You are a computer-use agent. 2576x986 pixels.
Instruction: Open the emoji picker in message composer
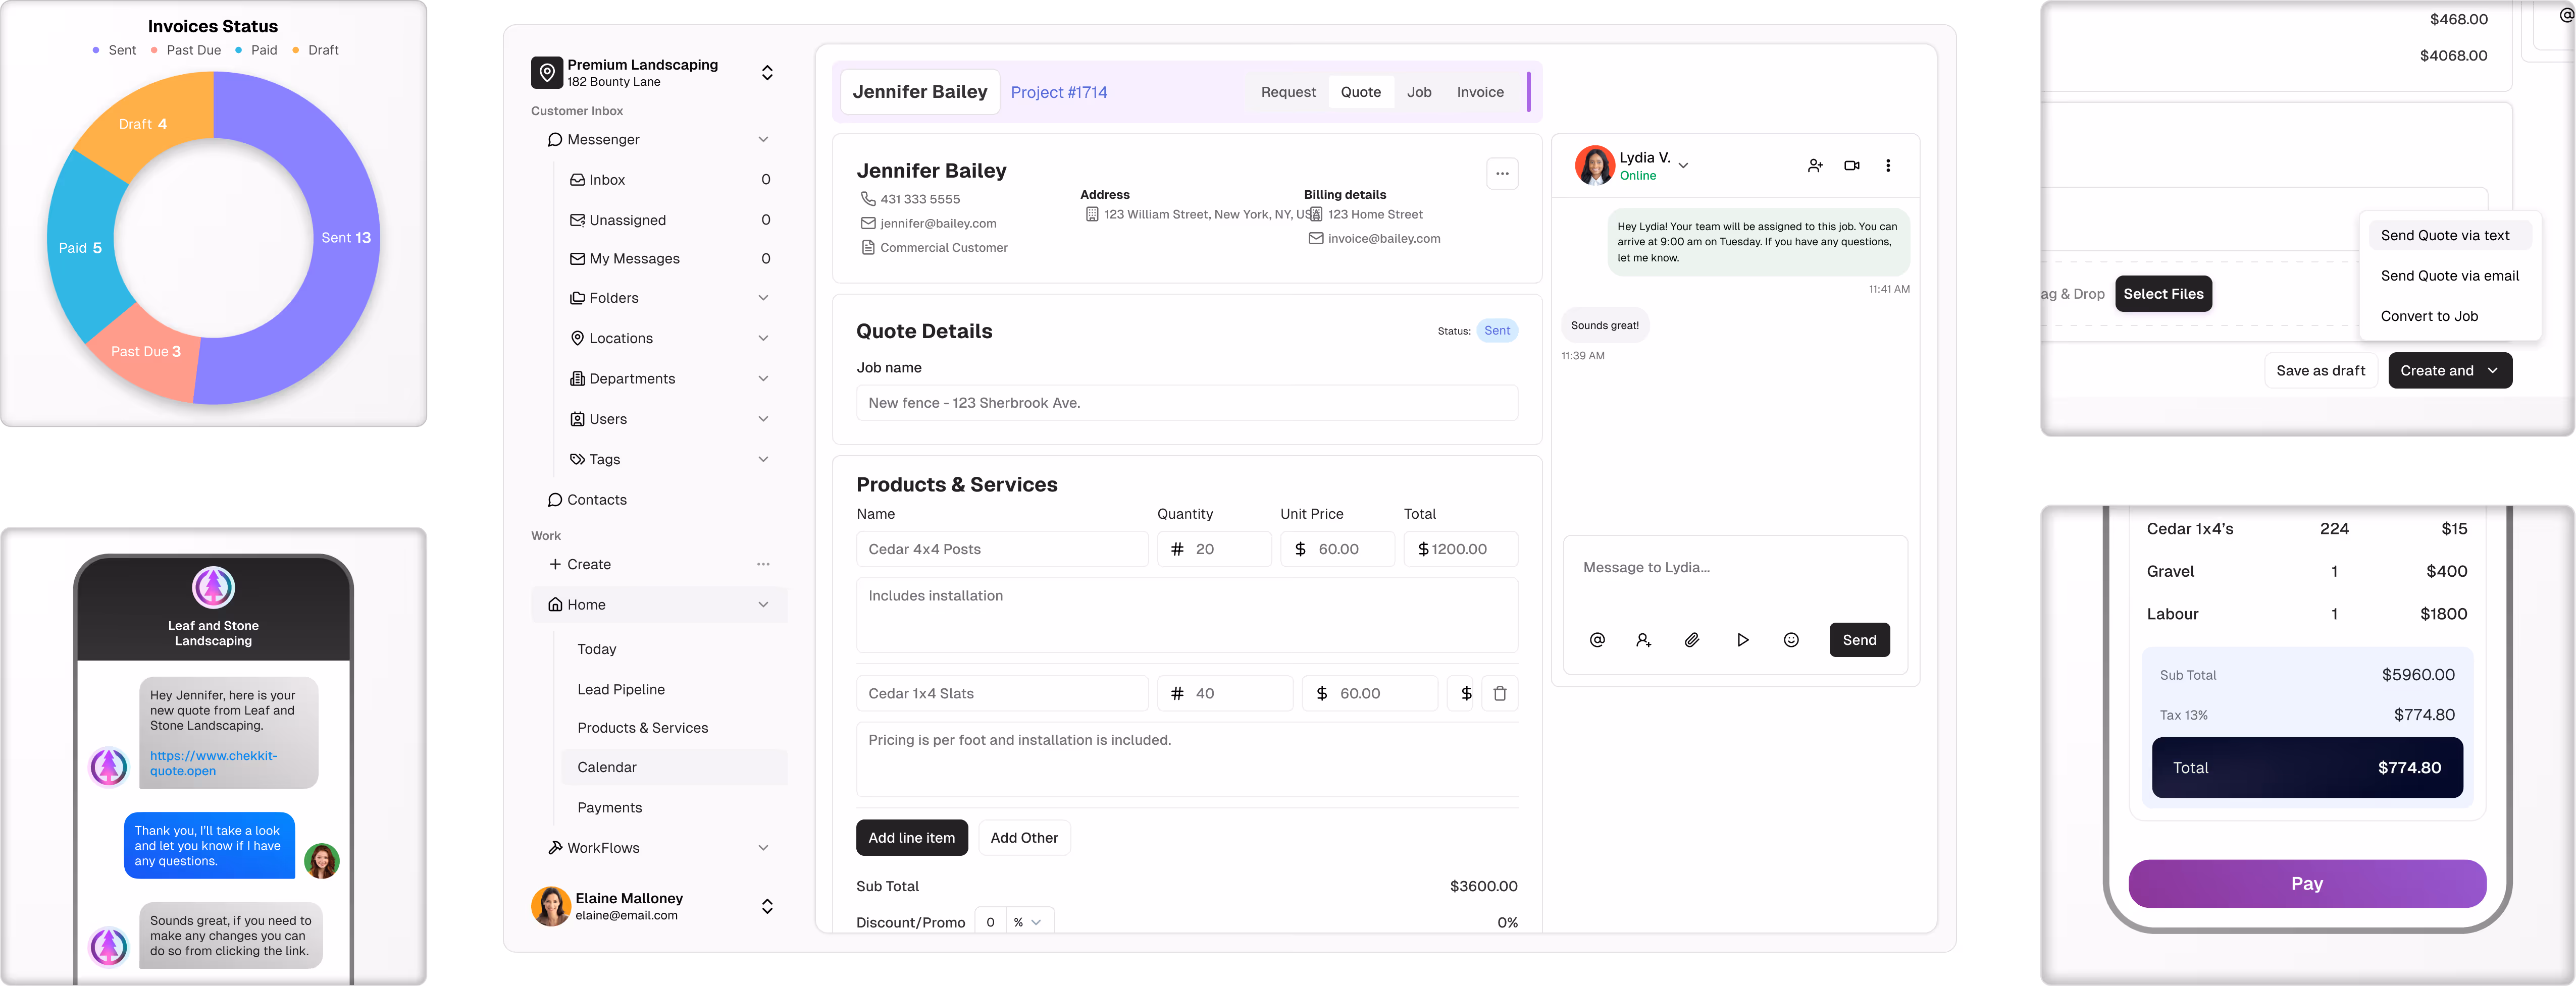1791,639
